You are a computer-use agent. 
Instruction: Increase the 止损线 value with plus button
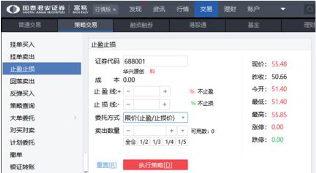165,104
